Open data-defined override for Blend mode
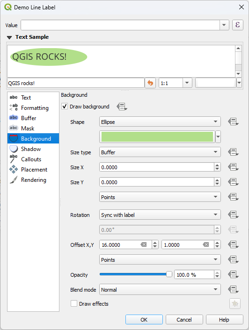This screenshot has height=330, width=249. tap(233, 290)
